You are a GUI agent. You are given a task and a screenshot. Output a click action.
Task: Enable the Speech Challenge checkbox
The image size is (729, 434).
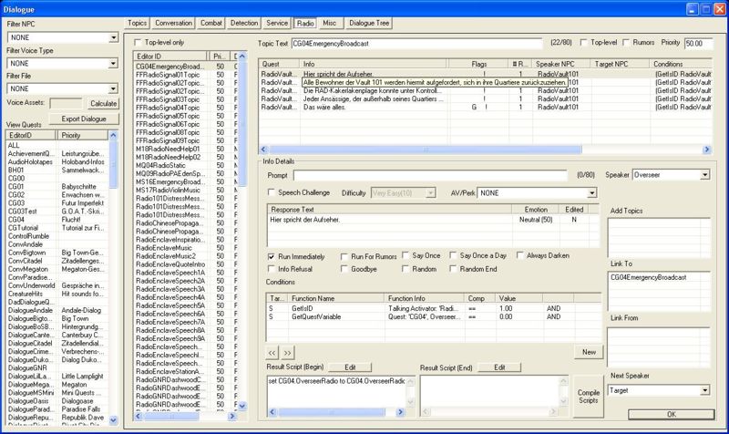tap(272, 192)
